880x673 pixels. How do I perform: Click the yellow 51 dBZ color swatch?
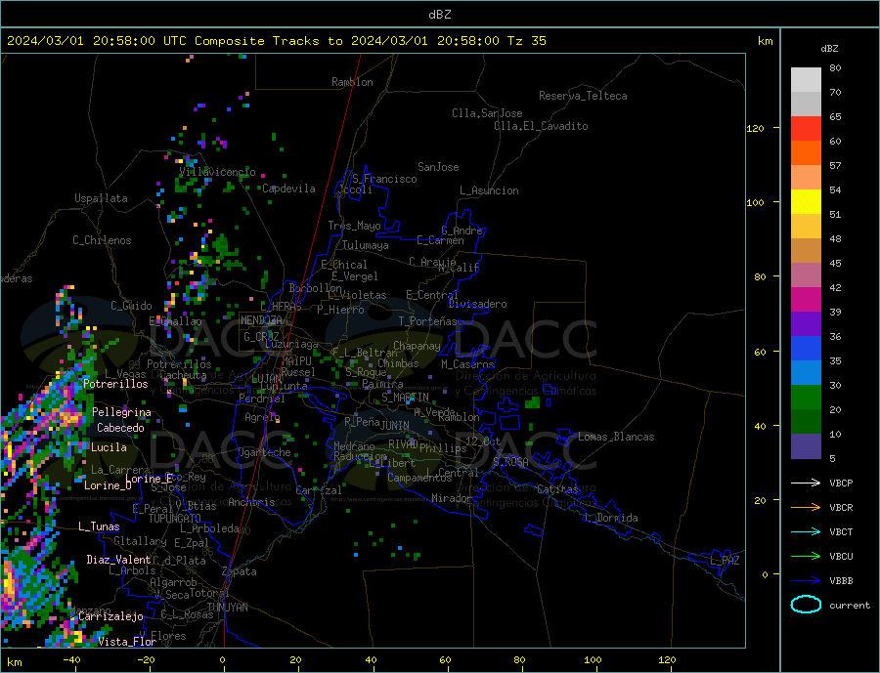coord(806,202)
